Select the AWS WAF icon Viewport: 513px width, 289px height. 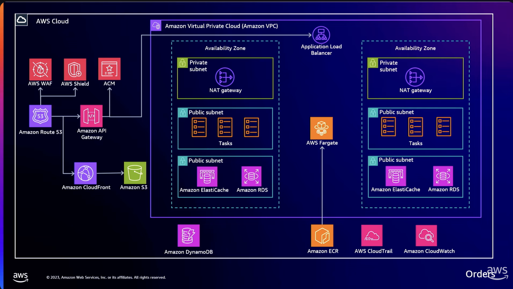pos(40,68)
